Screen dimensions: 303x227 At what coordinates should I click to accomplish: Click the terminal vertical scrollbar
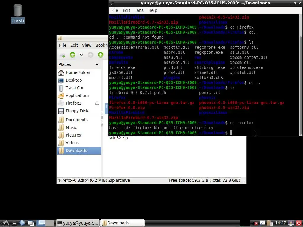(x=300, y=86)
